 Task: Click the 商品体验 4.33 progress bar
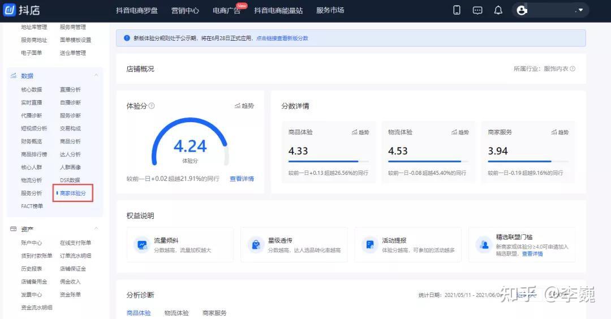coord(329,161)
